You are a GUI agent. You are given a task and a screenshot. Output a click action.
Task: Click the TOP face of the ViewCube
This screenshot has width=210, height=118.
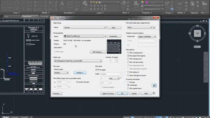pyautogui.click(x=198, y=33)
